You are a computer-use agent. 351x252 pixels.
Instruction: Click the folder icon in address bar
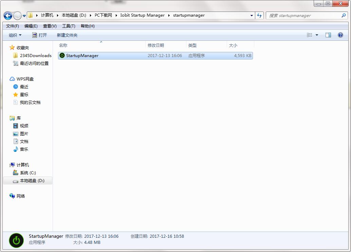[x=31, y=15]
